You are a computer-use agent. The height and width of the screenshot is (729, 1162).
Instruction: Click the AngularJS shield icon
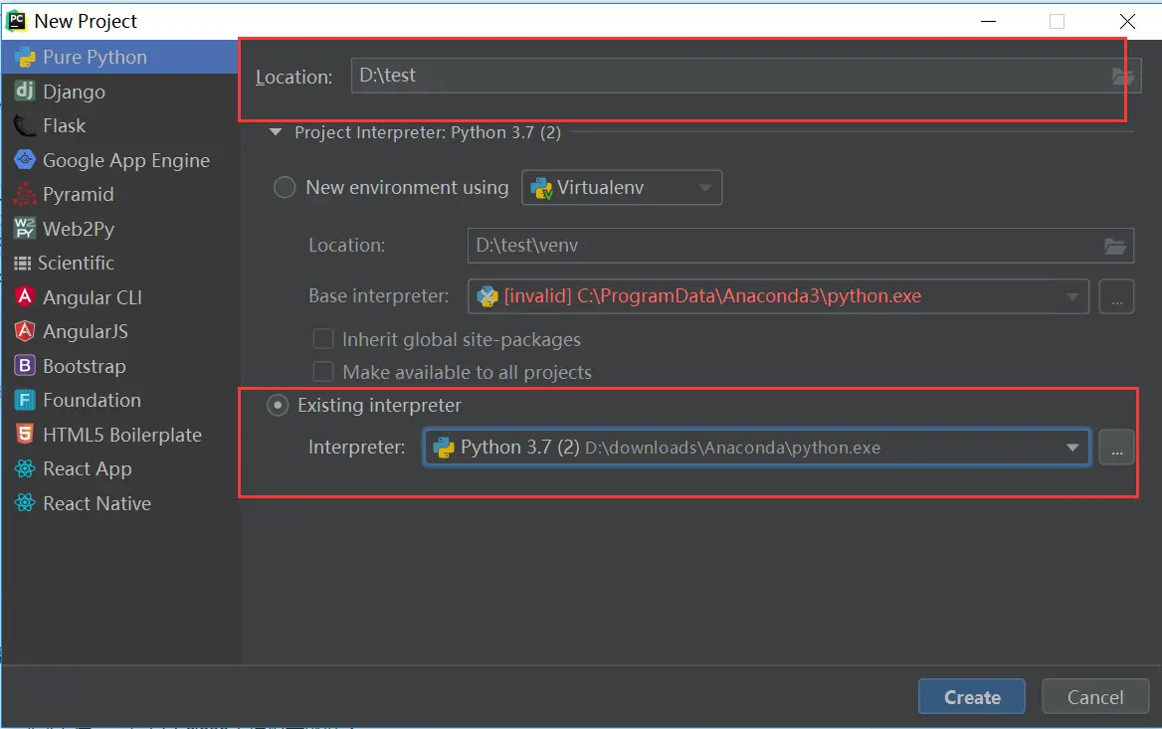click(25, 331)
